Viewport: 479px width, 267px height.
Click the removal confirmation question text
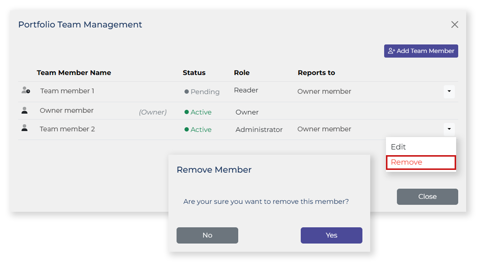click(x=266, y=201)
